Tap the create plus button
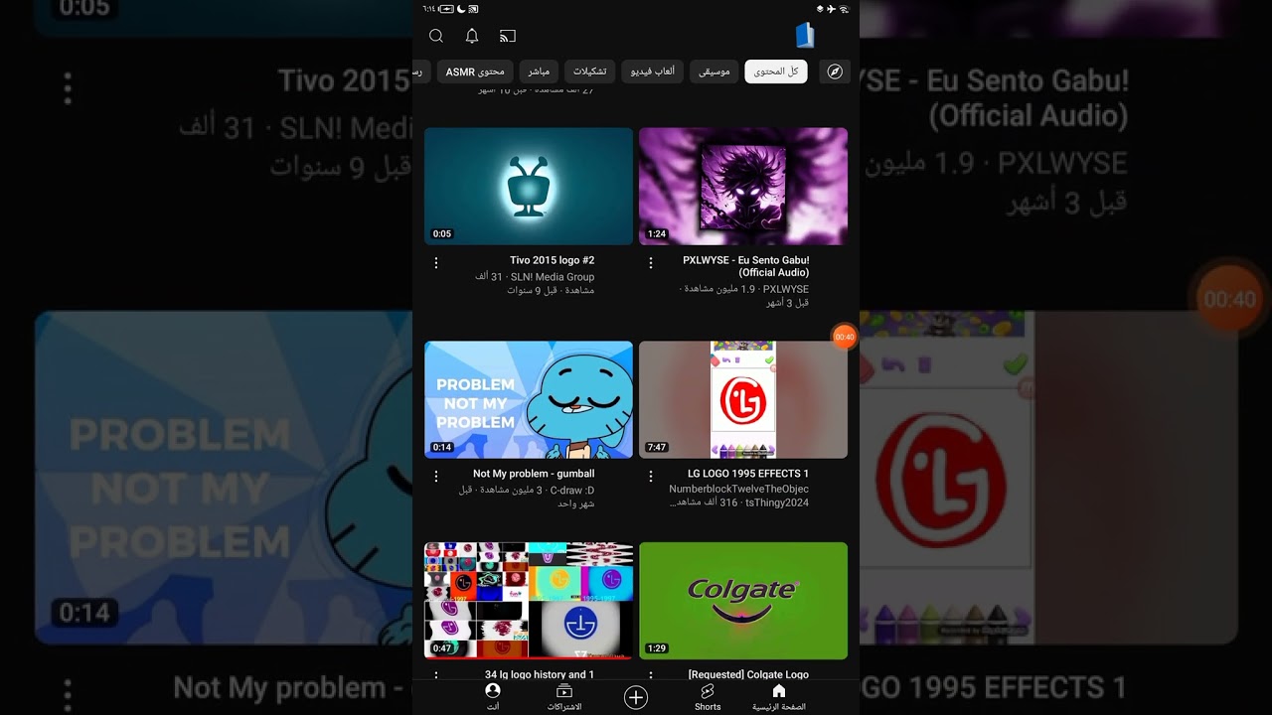 coord(636,698)
